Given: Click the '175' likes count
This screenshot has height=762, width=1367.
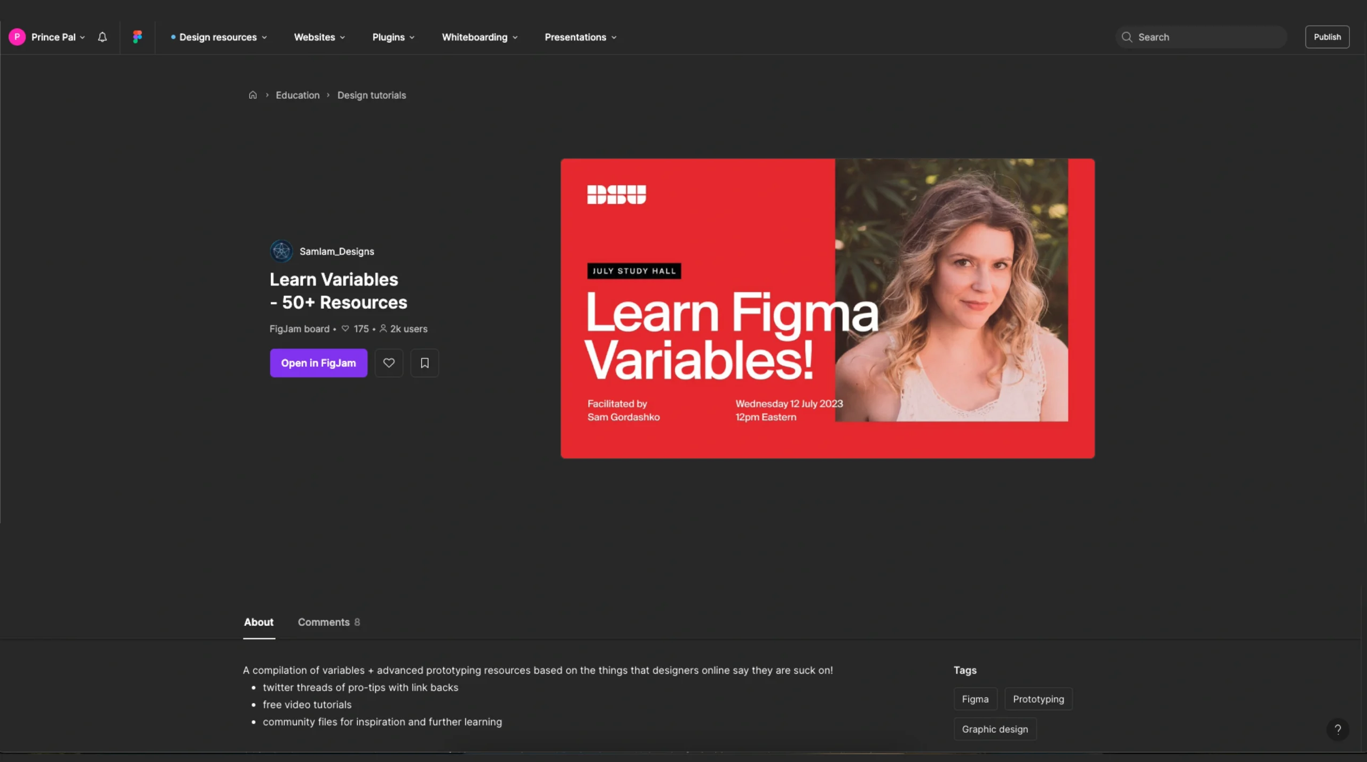Looking at the screenshot, I should (361, 329).
